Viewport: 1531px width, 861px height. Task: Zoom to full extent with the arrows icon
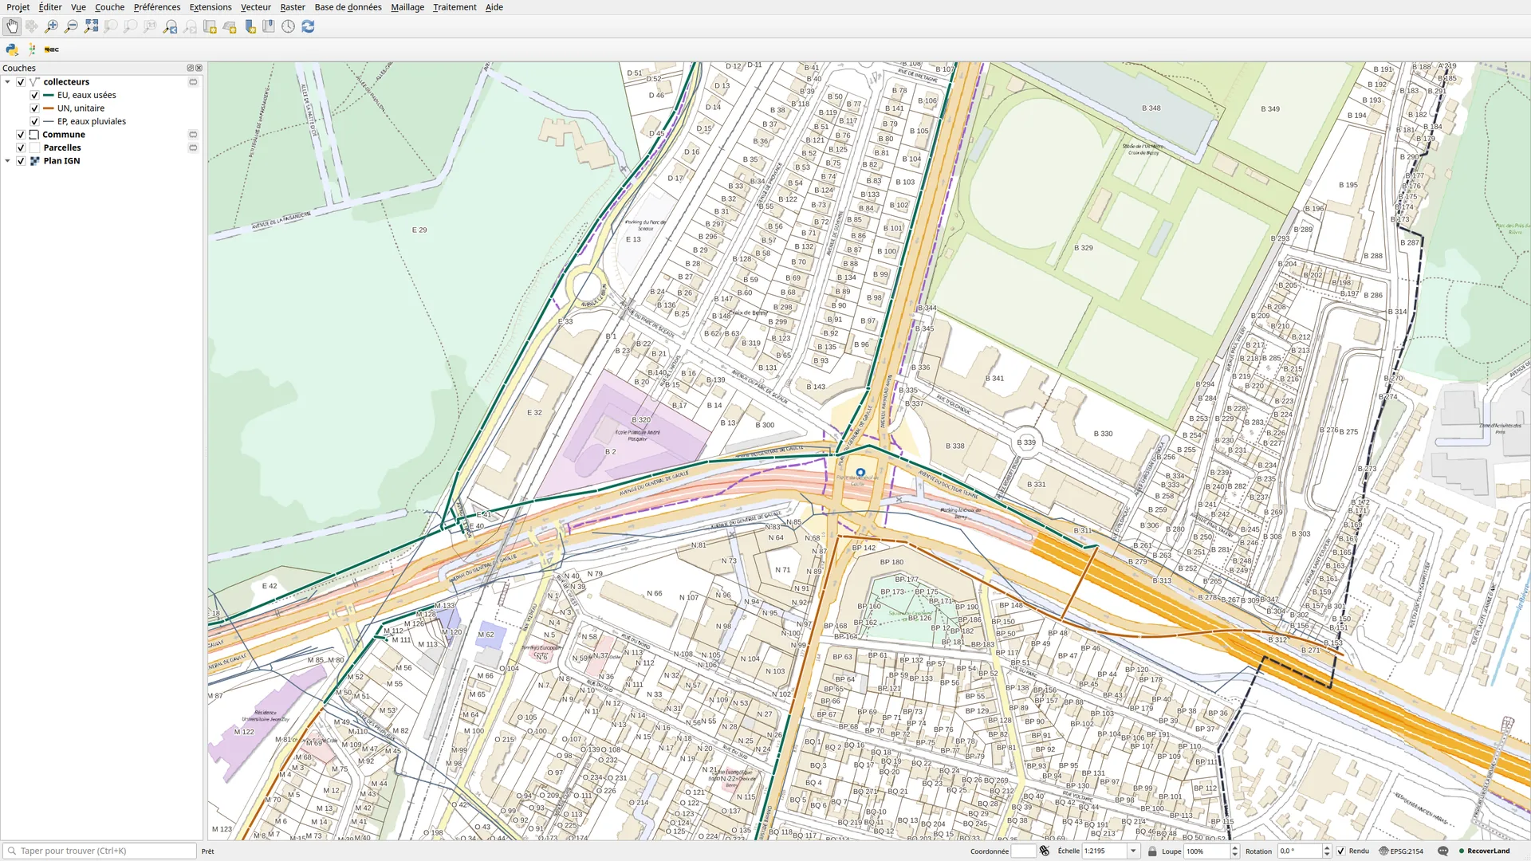click(x=91, y=26)
